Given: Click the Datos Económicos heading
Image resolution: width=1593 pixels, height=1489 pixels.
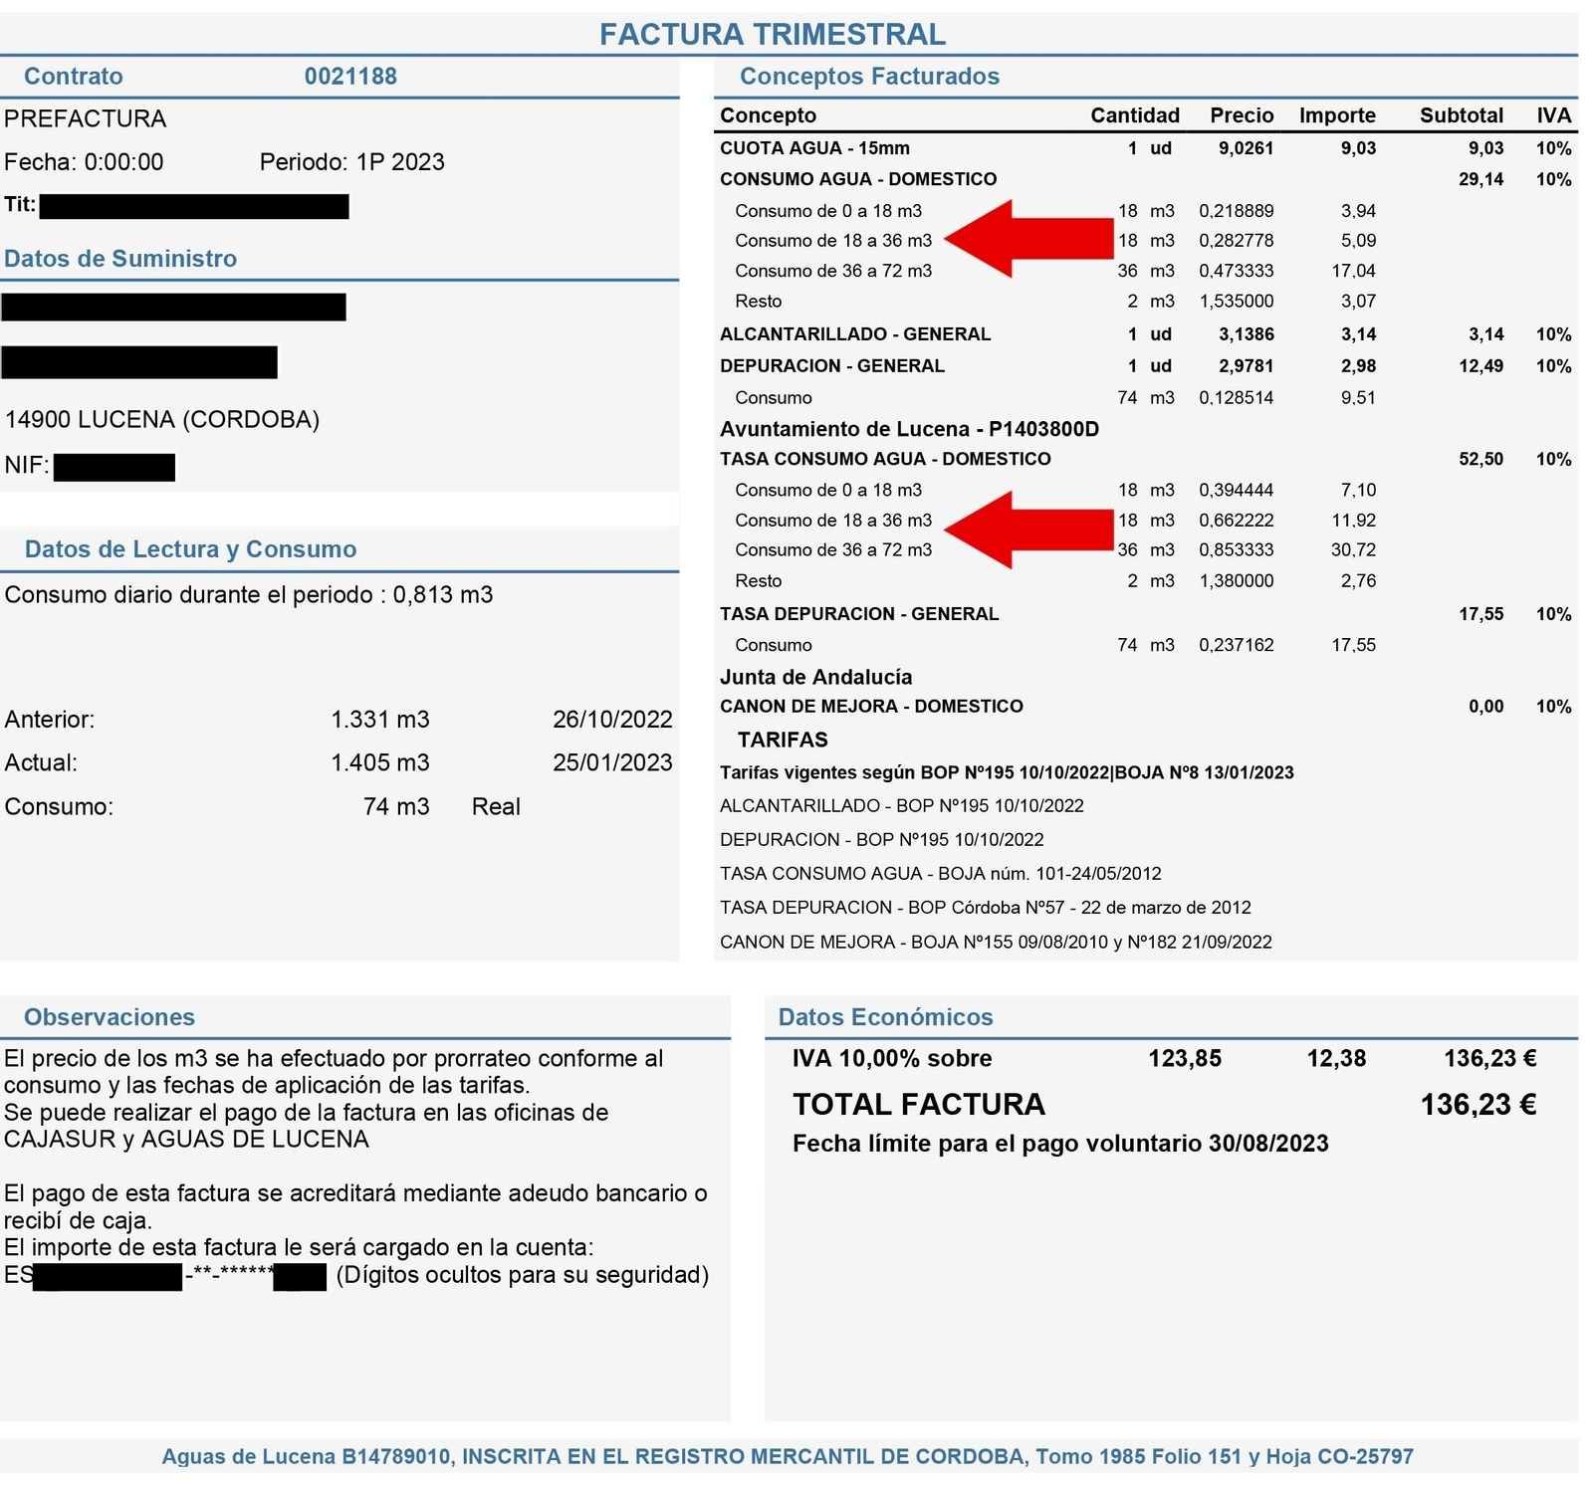Looking at the screenshot, I should (885, 1017).
